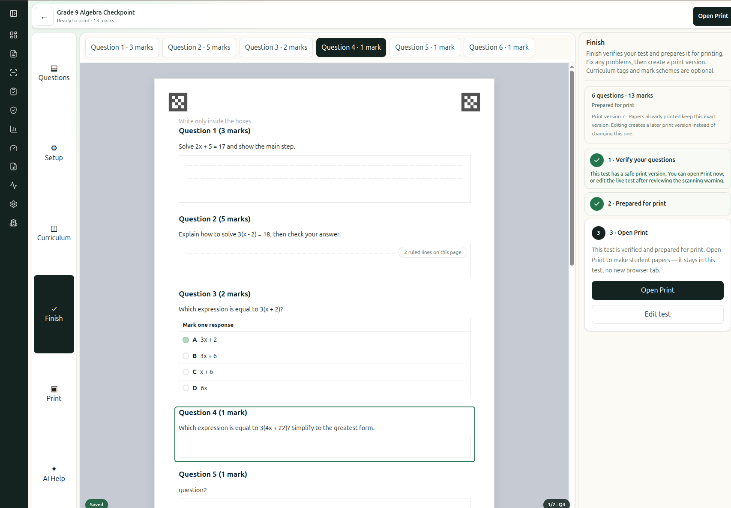Open the bar chart analytics icon

click(x=14, y=129)
